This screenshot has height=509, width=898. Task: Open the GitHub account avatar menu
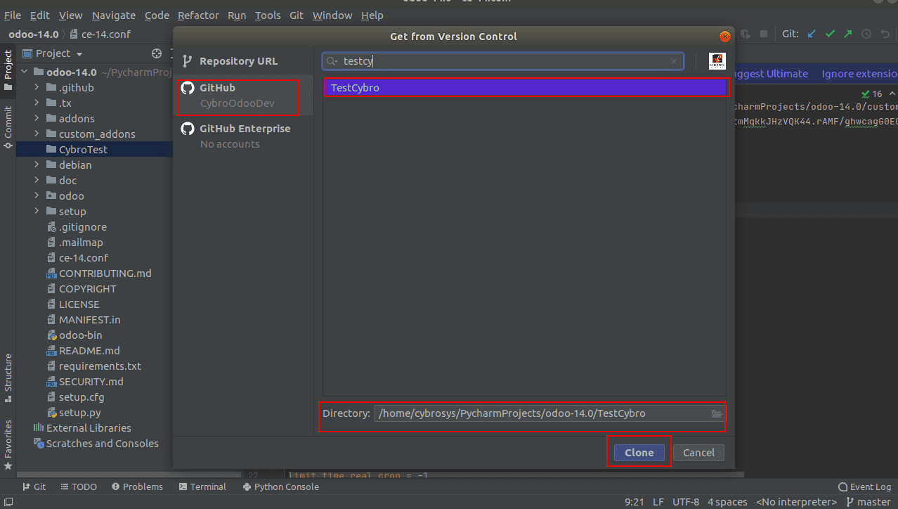click(x=717, y=61)
